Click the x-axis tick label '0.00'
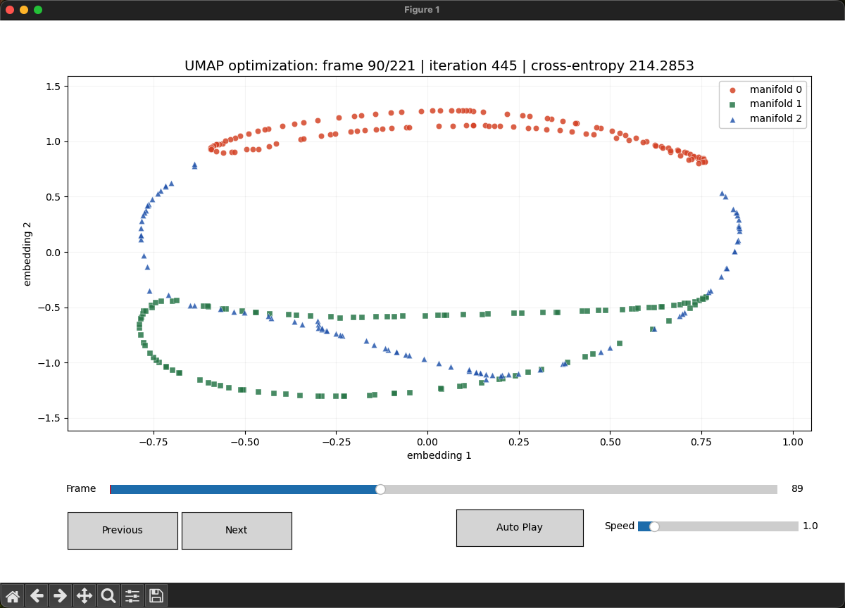Screen dimensions: 845x608 427,441
